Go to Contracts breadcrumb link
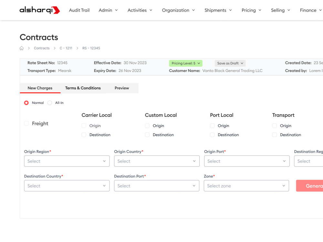The height and width of the screenshot is (242, 323). tap(42, 48)
